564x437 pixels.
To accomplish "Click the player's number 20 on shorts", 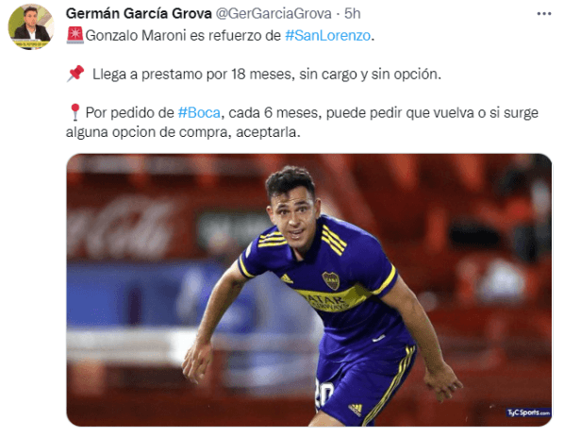I will pos(323,393).
